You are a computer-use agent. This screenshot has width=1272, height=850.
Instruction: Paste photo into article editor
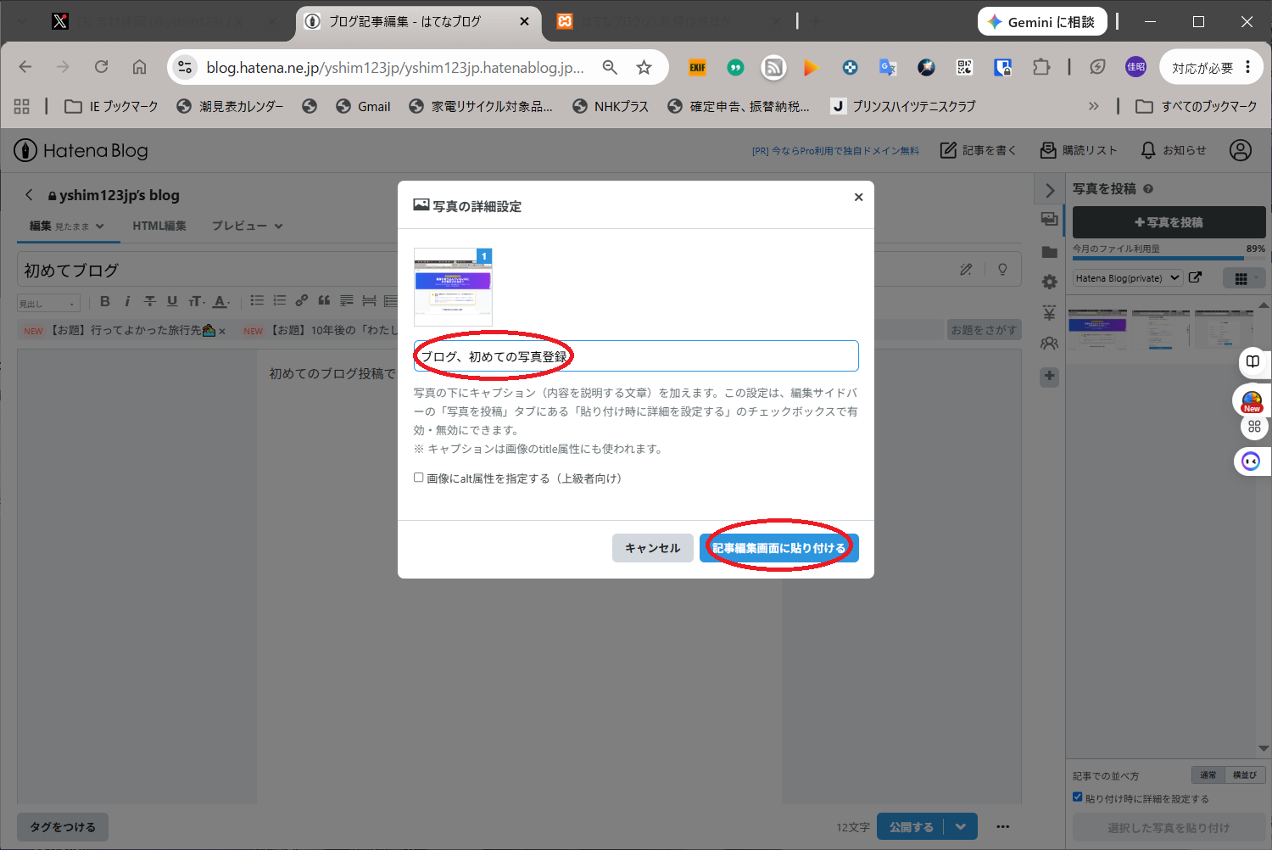click(779, 548)
